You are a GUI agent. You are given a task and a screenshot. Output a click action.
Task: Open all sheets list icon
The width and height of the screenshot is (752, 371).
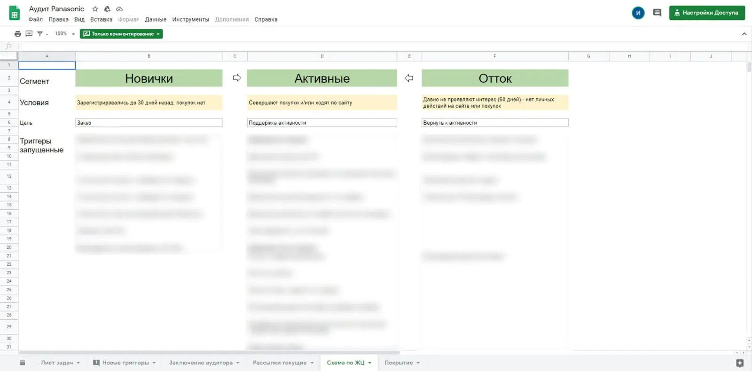(23, 363)
